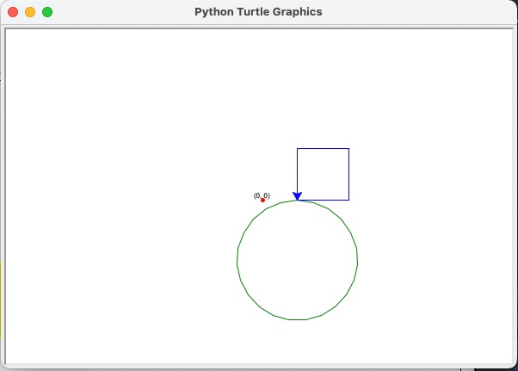
Task: Click the red dot at the origin
Action: click(x=262, y=200)
